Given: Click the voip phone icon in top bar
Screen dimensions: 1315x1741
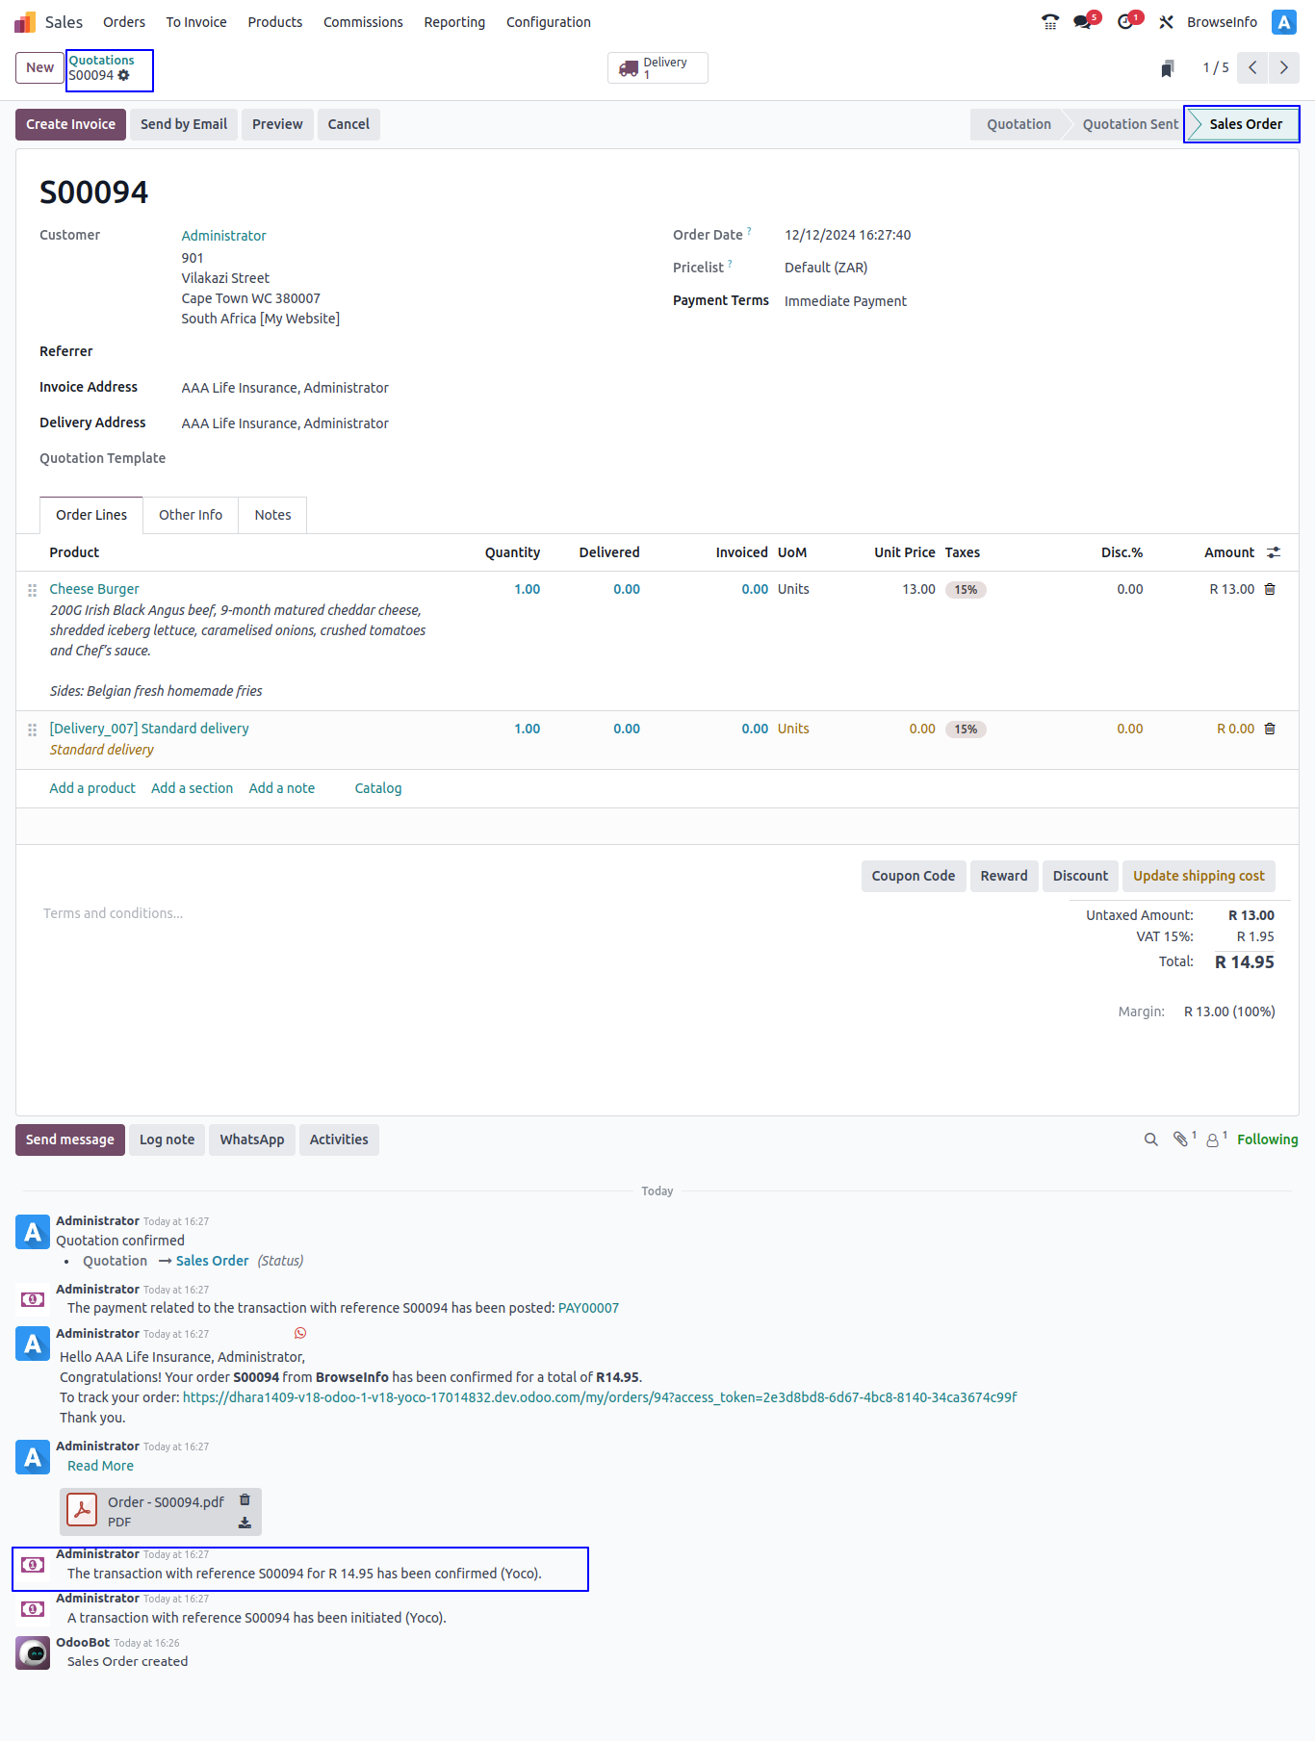Looking at the screenshot, I should [1049, 22].
